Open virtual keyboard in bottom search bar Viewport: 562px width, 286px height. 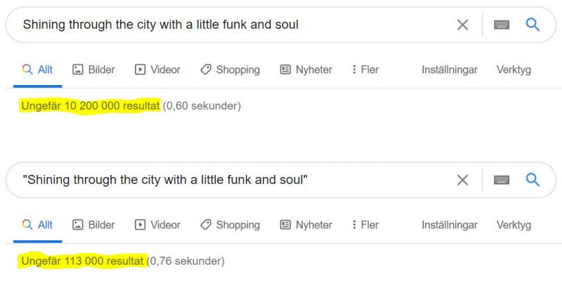[x=502, y=180]
